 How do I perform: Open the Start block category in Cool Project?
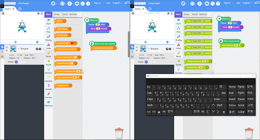(49, 22)
